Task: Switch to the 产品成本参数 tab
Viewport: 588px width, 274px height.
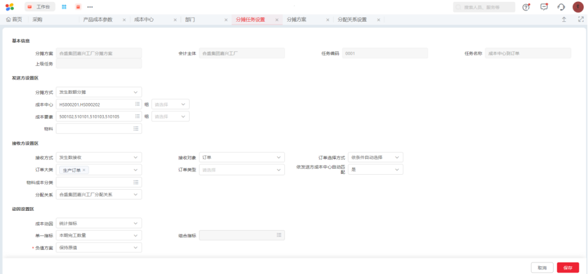Action: (98, 20)
